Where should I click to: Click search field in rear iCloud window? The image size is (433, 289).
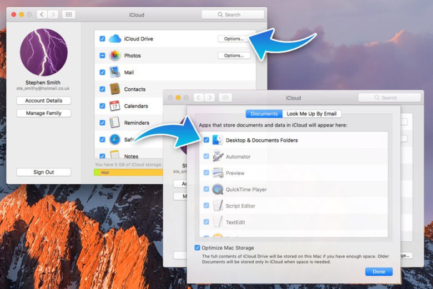coord(233,14)
